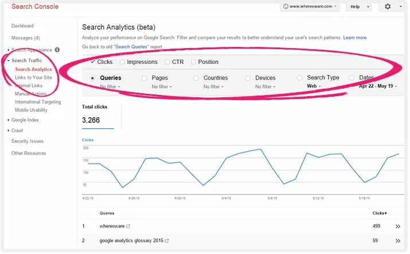Expand details arrows for whereoware row

point(398,227)
